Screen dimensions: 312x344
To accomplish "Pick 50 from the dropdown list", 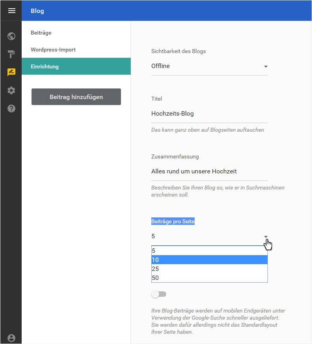I will [x=209, y=278].
